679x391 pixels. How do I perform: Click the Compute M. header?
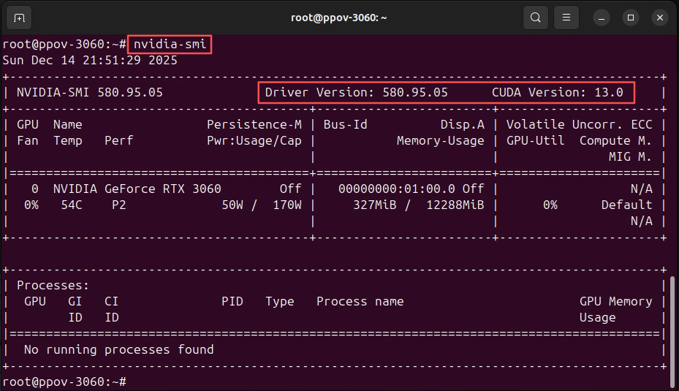(615, 141)
